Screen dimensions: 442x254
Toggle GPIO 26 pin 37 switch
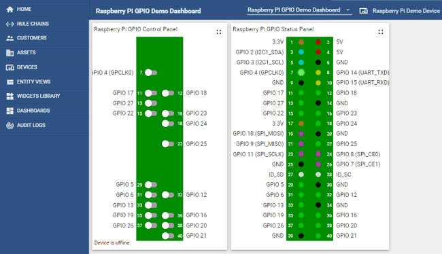point(151,225)
